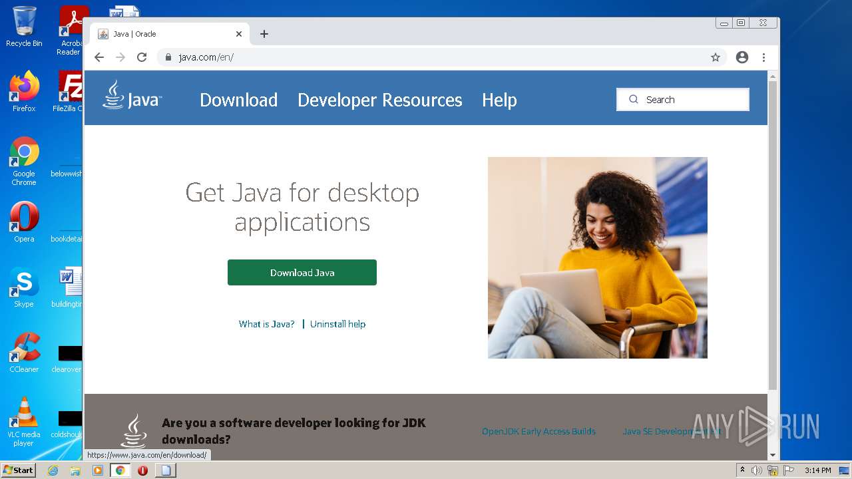The width and height of the screenshot is (852, 479).
Task: Open OpenJDK Early Access Builds link
Action: [x=538, y=431]
